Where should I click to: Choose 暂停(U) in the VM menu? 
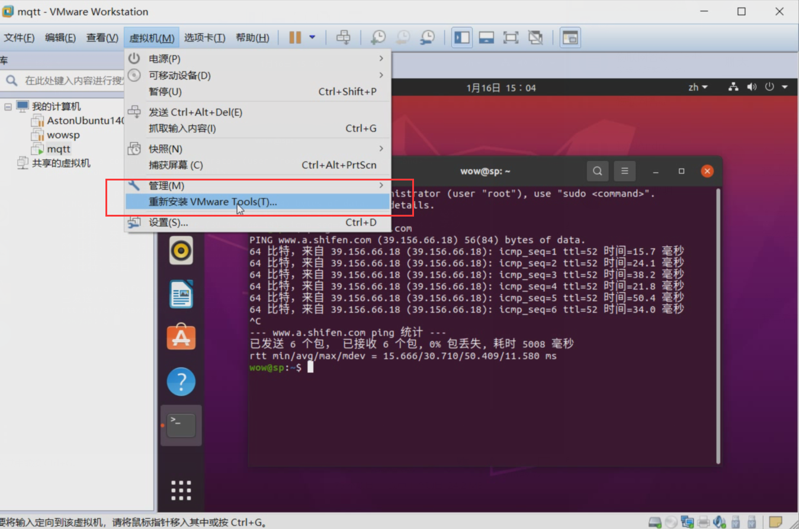click(x=258, y=92)
